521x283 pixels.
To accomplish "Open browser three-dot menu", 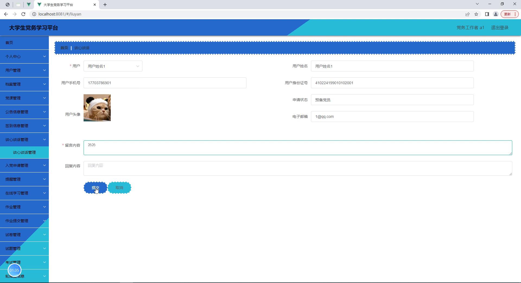I will click(x=515, y=14).
